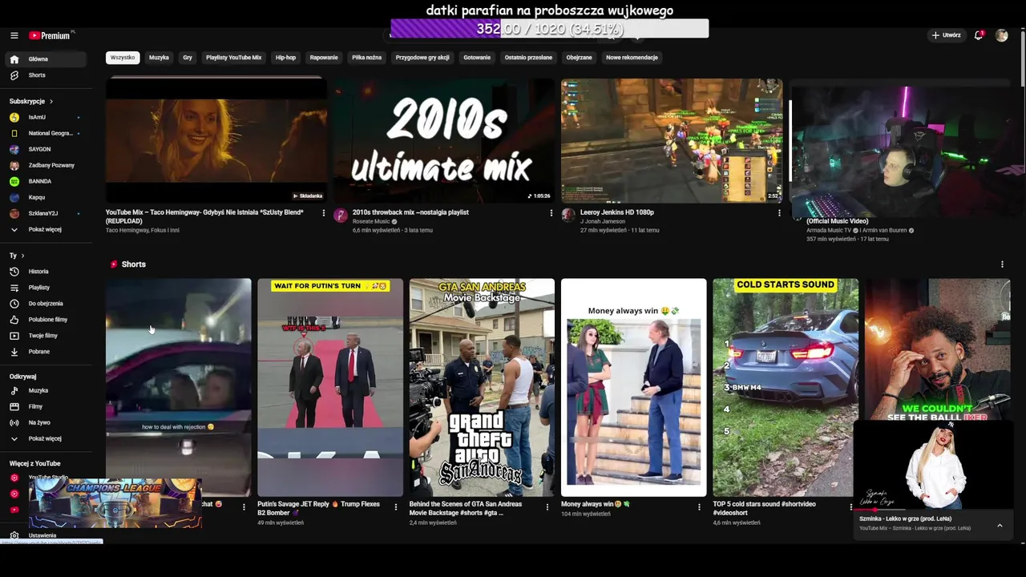Open the notifications bell
The width and height of the screenshot is (1026, 577).
pos(979,35)
